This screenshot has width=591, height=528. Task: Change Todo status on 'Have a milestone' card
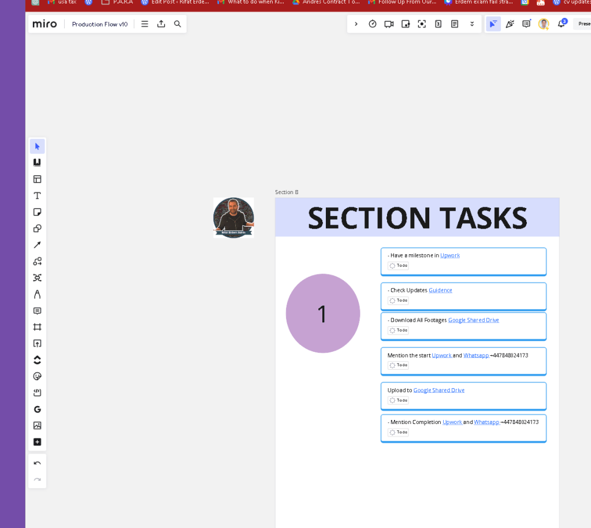tap(399, 266)
